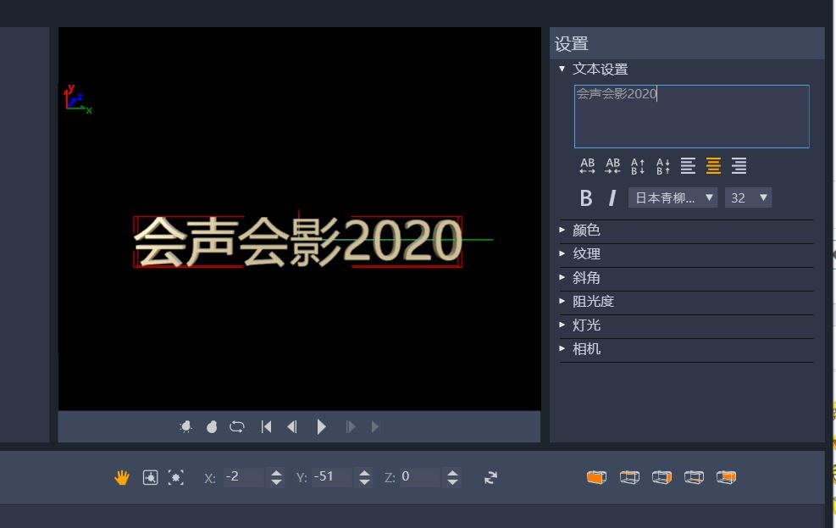
Task: Play the 3D title preview
Action: pyautogui.click(x=321, y=426)
